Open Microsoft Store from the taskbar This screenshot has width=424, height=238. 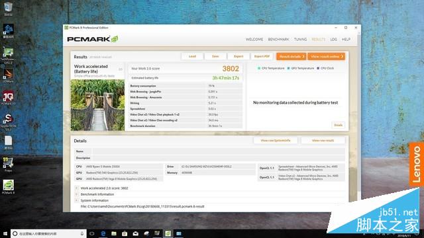click(x=125, y=233)
